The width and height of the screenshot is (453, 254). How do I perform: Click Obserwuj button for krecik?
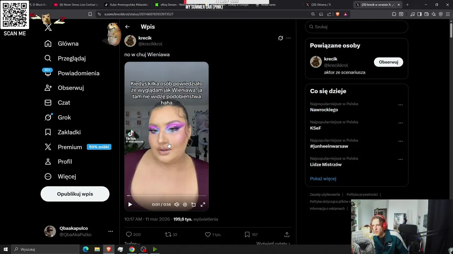click(x=389, y=62)
